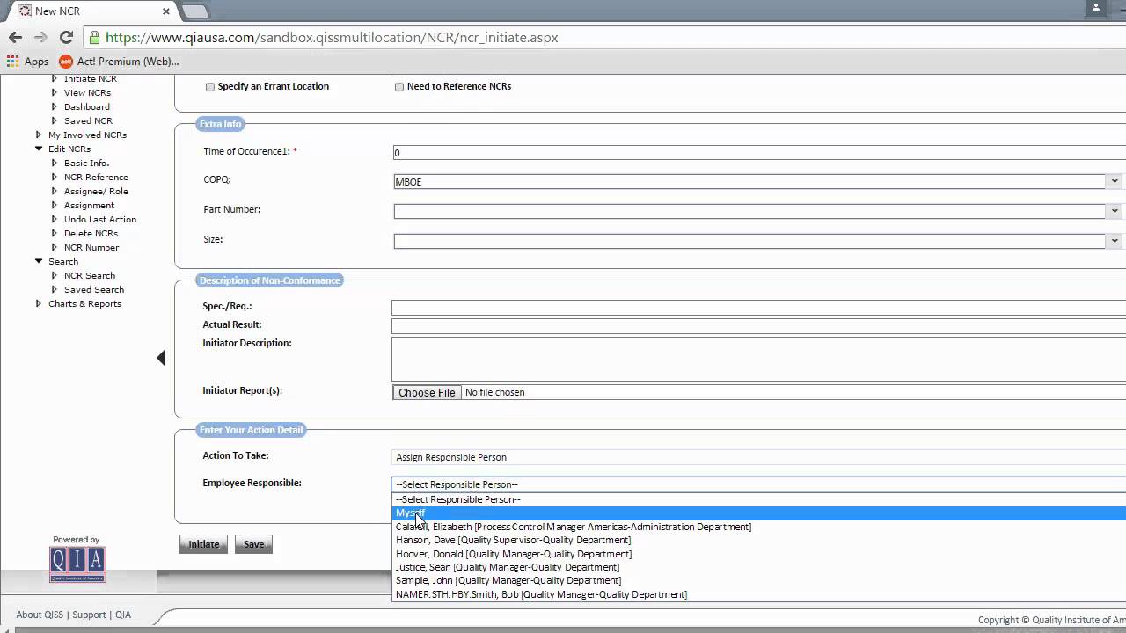Click Choose File for Initiator Report
Image resolution: width=1126 pixels, height=633 pixels.
pos(427,393)
